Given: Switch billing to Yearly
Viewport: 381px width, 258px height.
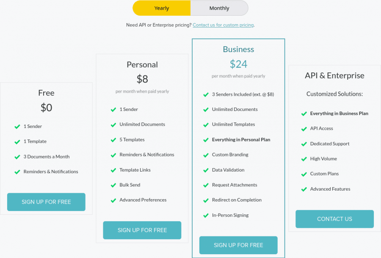Looking at the screenshot, I should point(162,8).
